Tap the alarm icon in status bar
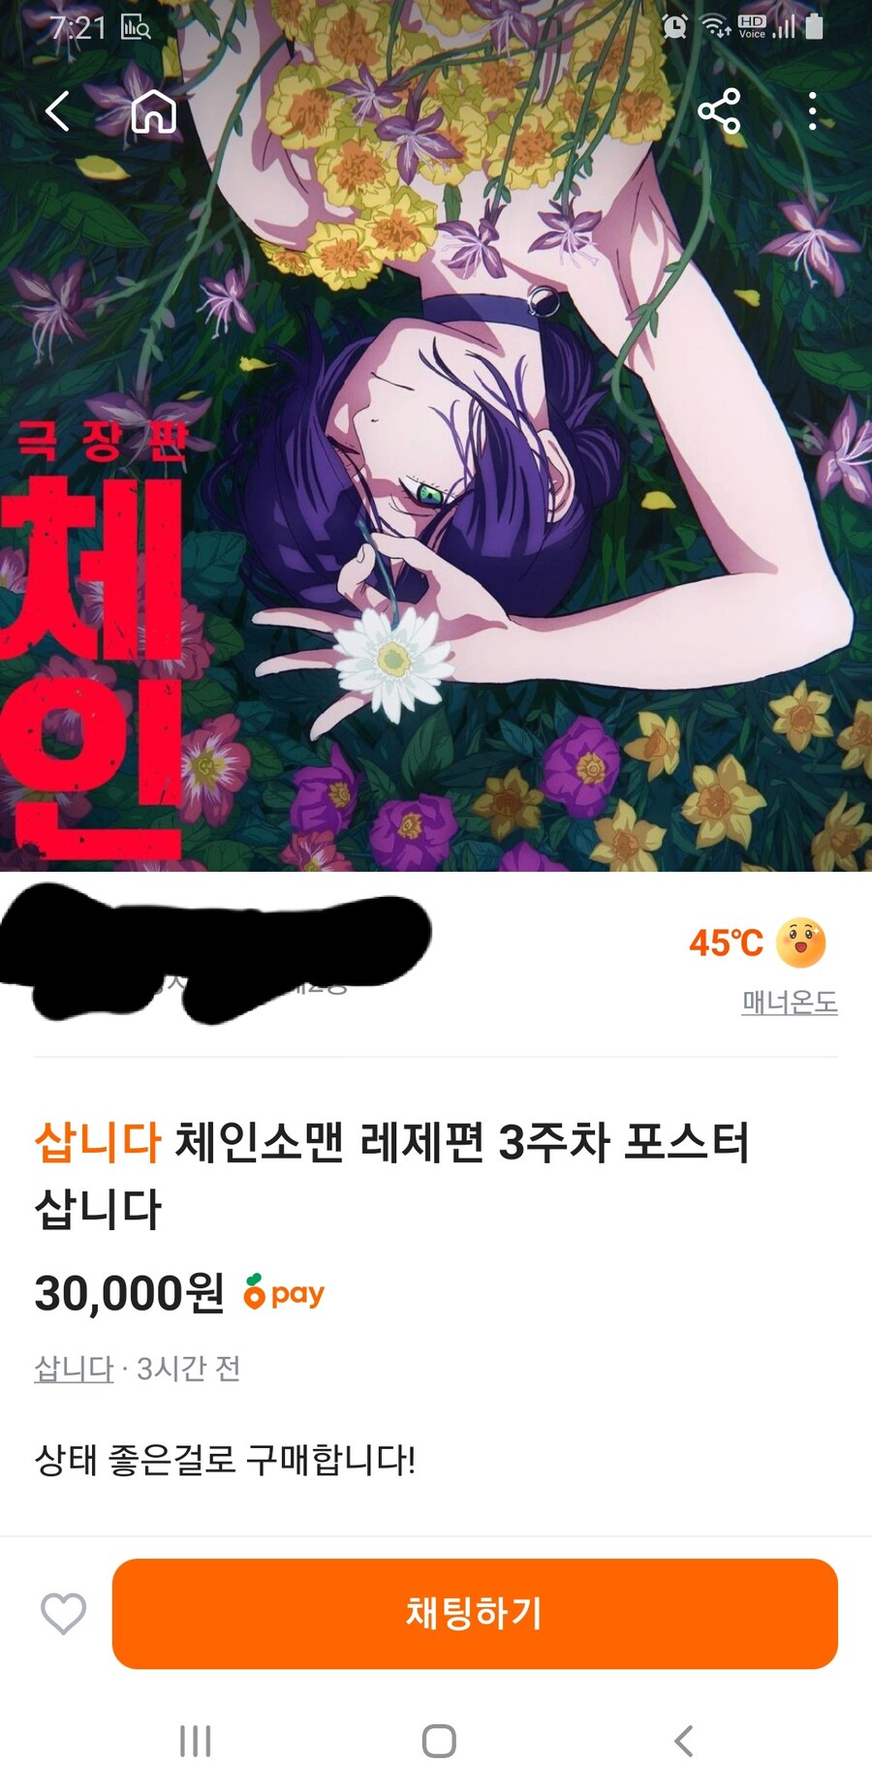 [x=674, y=27]
